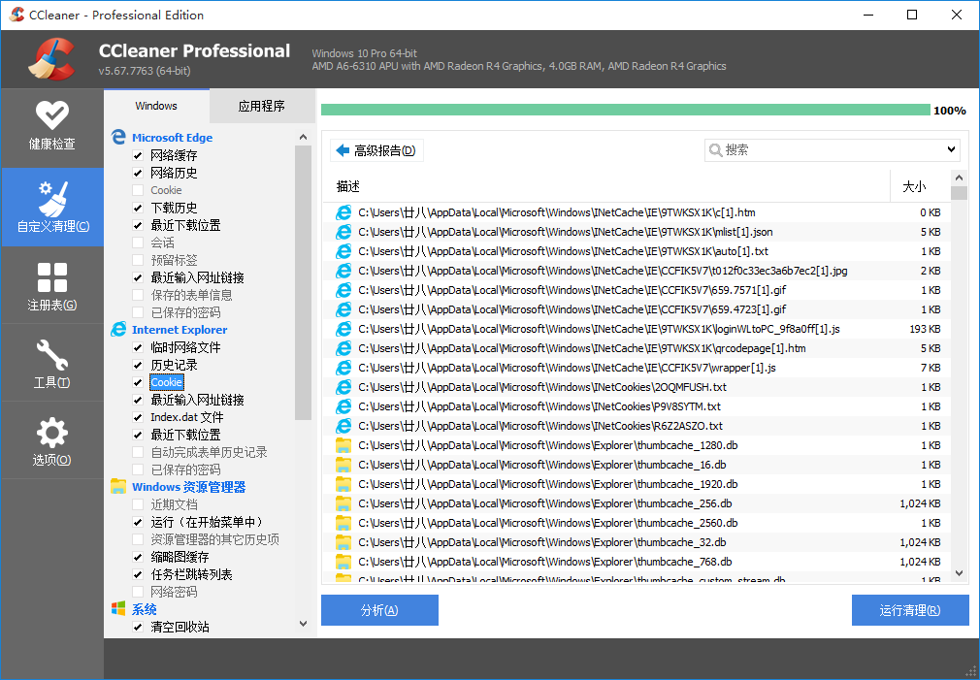Open the 注册表 grid icon
Viewport: 980px width, 680px height.
point(51,276)
